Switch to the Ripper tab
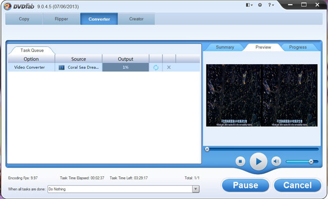Screen dimensions: 328x199 pos(61,19)
